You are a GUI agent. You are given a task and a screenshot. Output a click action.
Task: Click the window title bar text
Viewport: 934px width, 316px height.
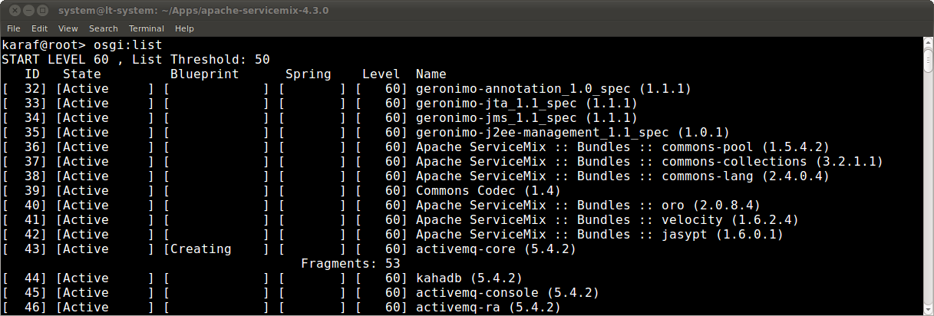click(x=196, y=11)
